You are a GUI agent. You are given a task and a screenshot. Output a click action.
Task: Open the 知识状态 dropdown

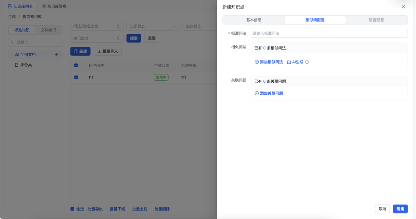tap(153, 26)
